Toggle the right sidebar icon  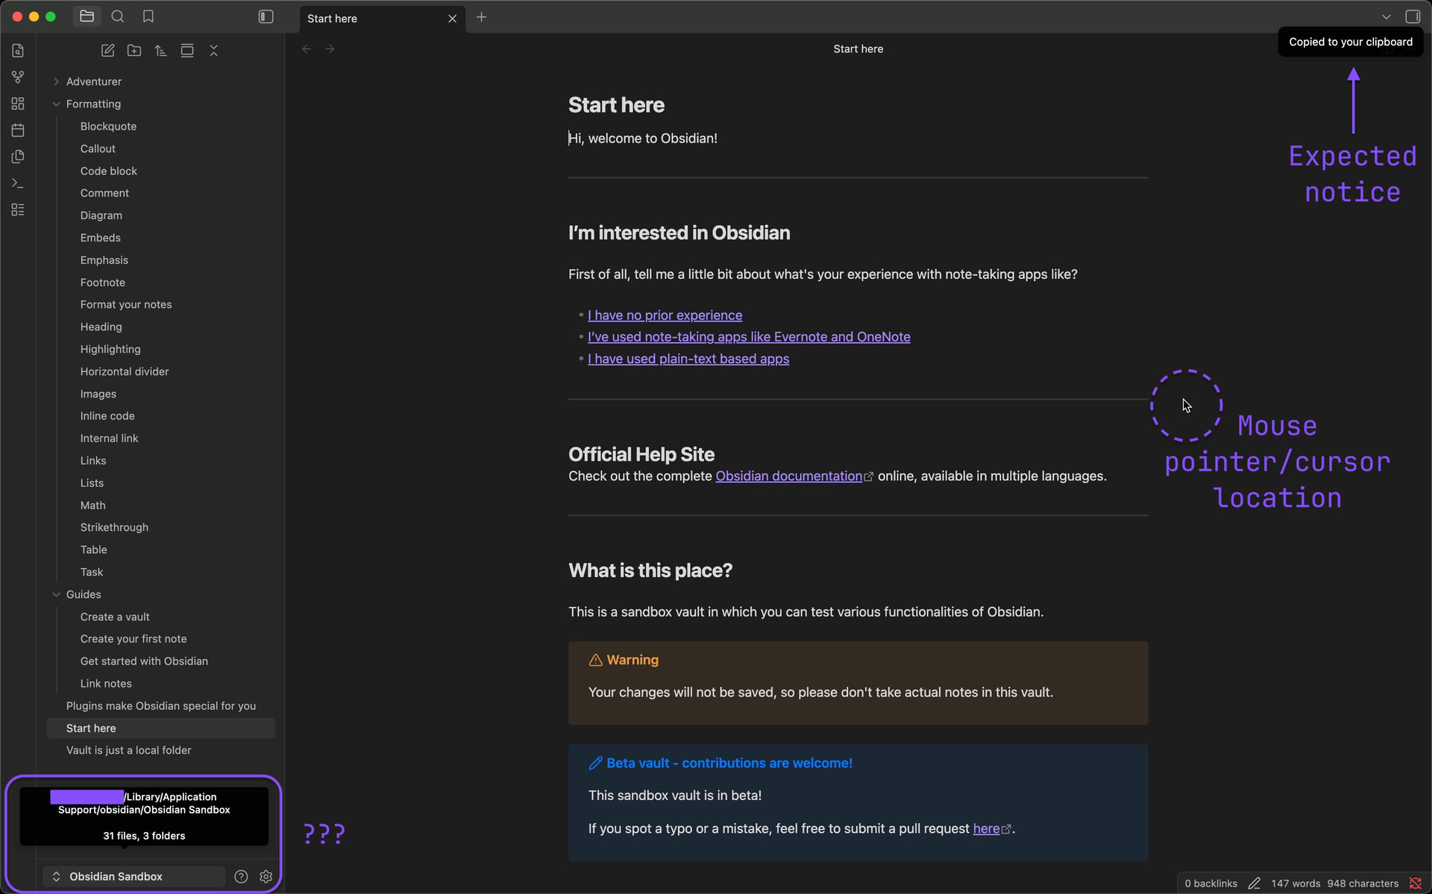click(1413, 16)
